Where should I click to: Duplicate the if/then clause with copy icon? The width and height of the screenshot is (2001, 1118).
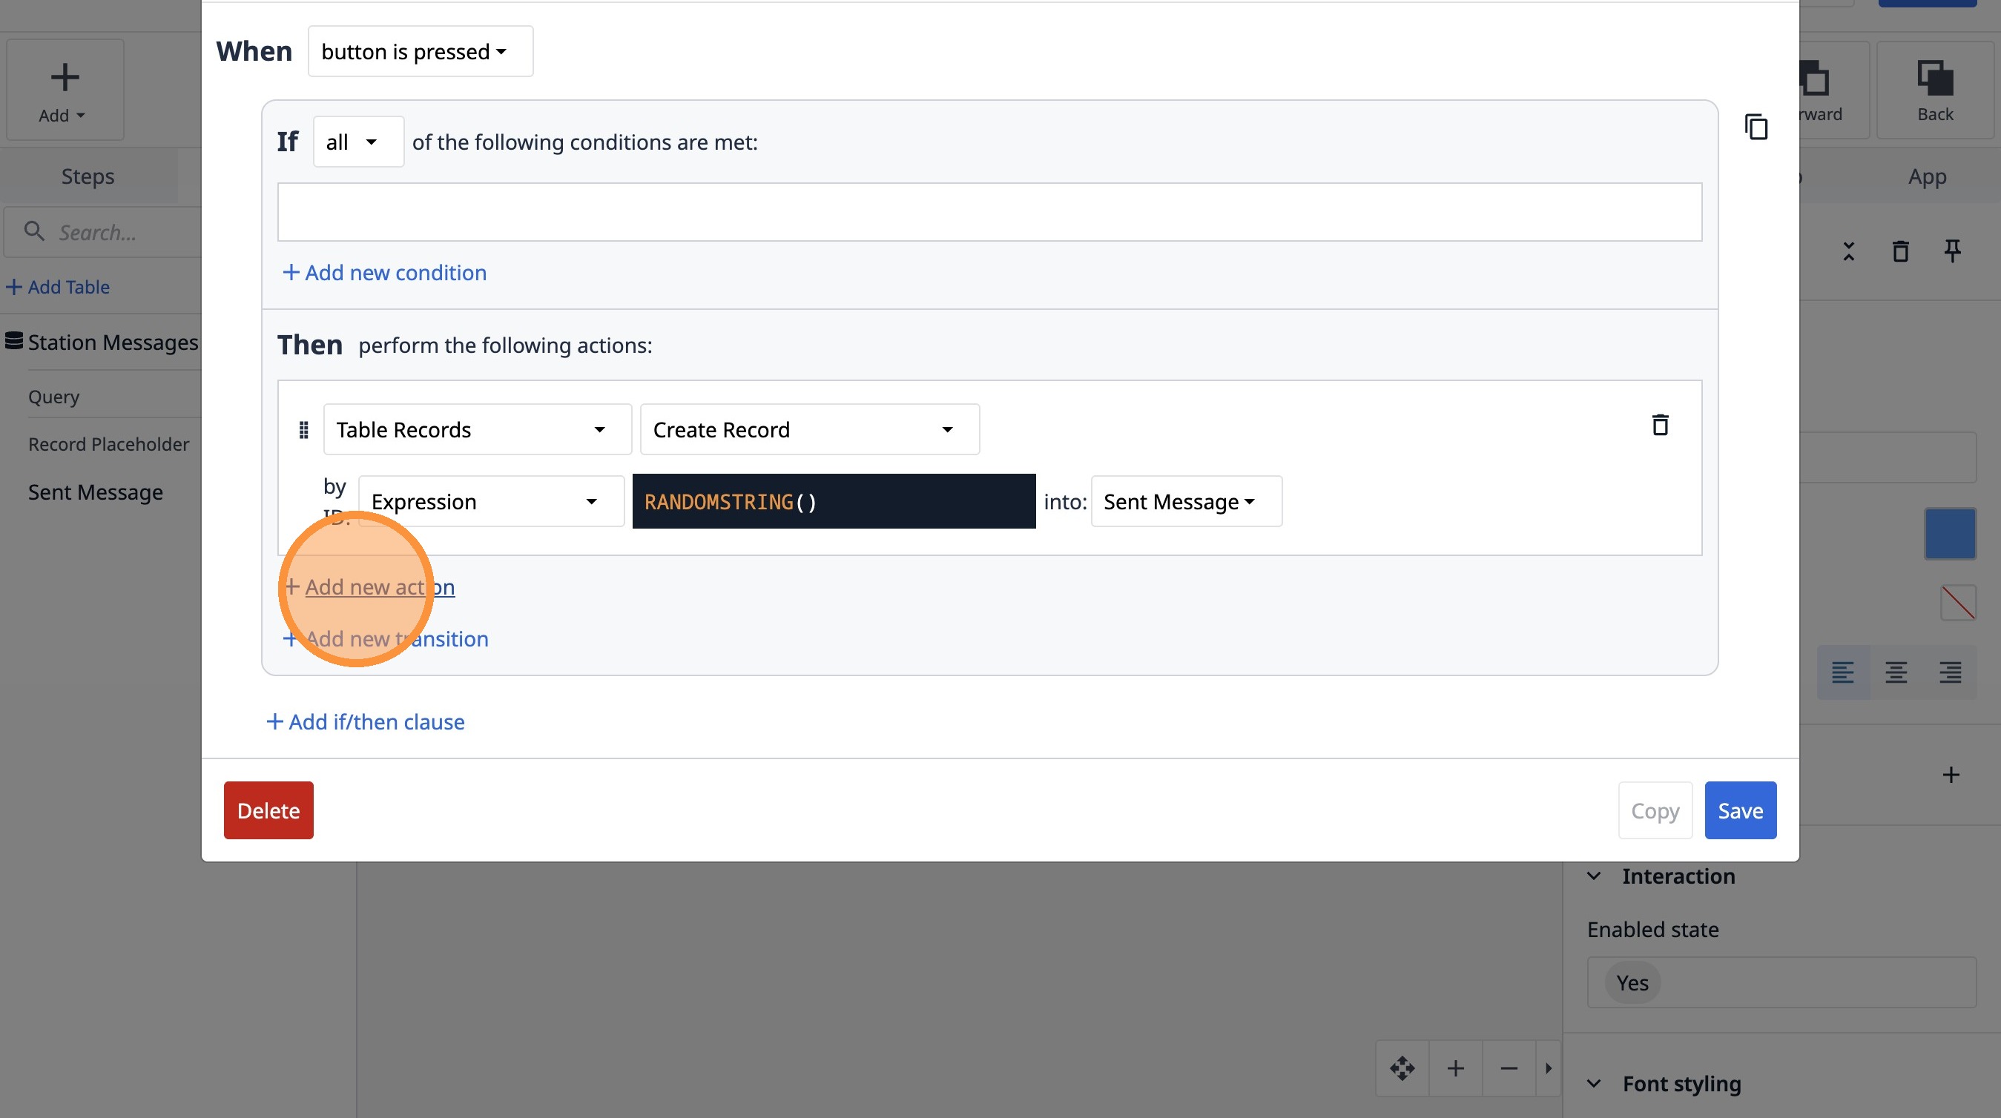click(x=1756, y=127)
